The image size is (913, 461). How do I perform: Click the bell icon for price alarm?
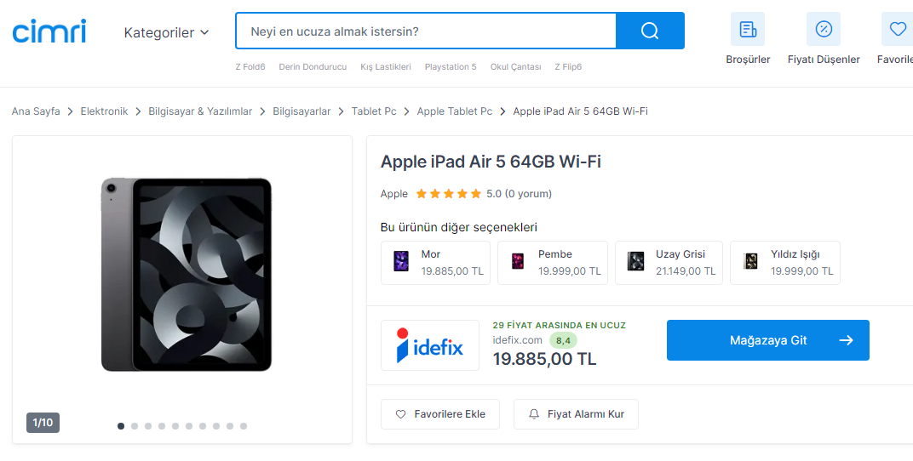(x=535, y=414)
